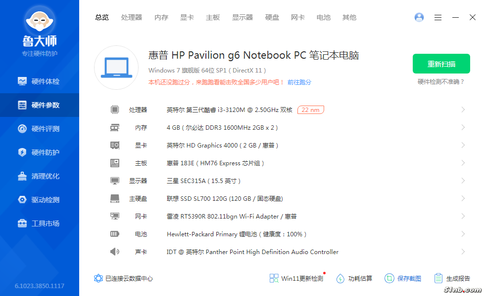Click 三星 SEC315A display text

click(x=203, y=181)
